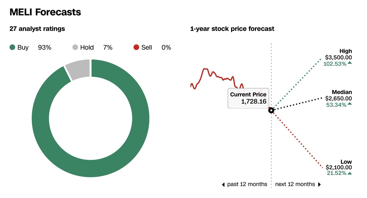
Task: Select the Low $2,100.00 forecast label
Action: tap(339, 167)
